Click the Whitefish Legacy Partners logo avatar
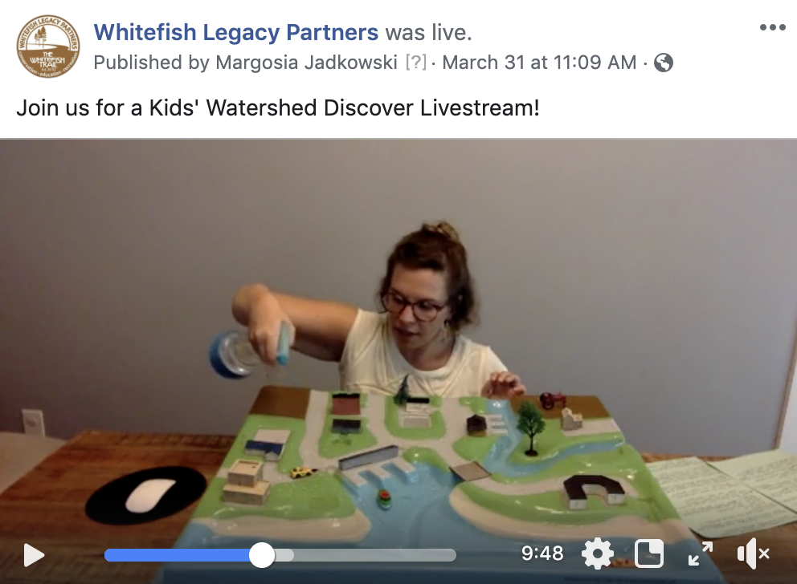This screenshot has height=584, width=797. coord(48,47)
